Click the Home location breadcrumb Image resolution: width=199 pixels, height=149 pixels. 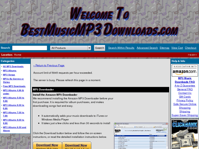click(18, 55)
